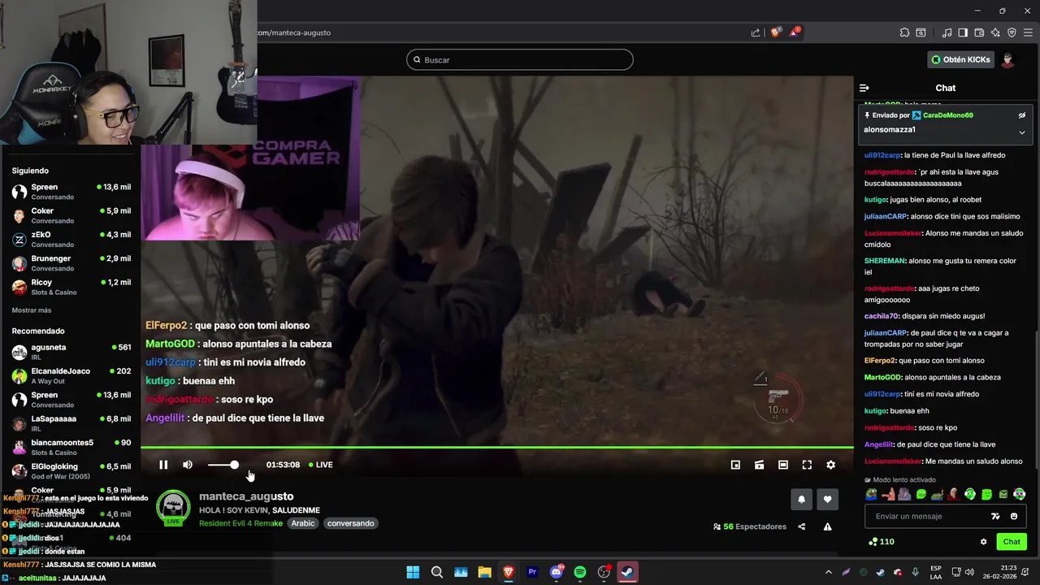
Task: Open the emoji picker smiley icon
Action: [1014, 516]
